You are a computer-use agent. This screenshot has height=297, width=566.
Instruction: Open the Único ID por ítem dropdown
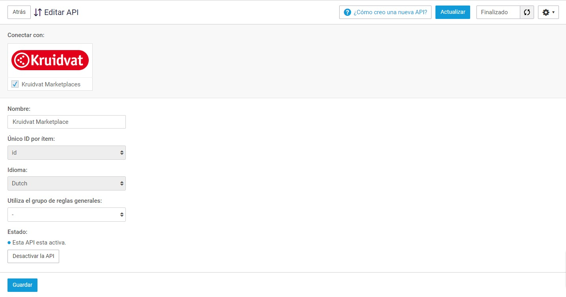pyautogui.click(x=67, y=153)
